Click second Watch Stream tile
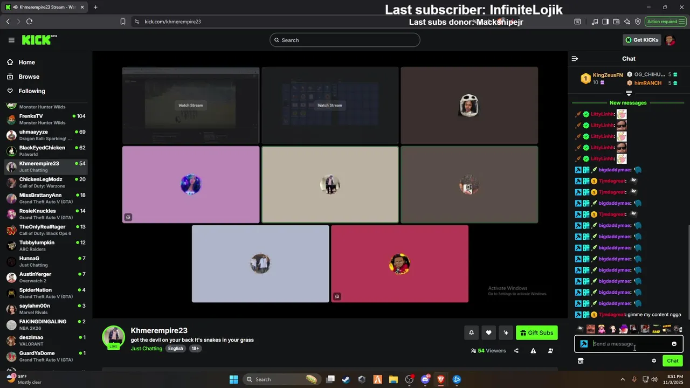 tap(330, 106)
